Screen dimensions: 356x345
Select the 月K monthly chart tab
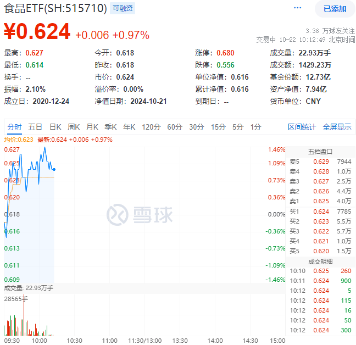[x=92, y=127]
